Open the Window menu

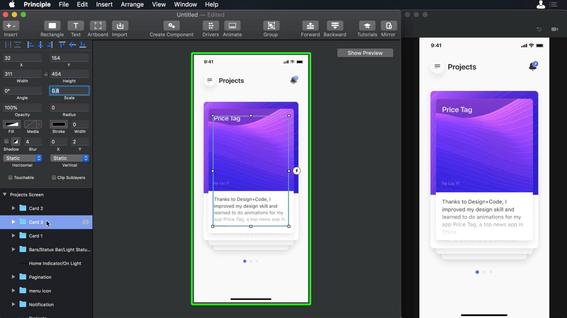[185, 5]
